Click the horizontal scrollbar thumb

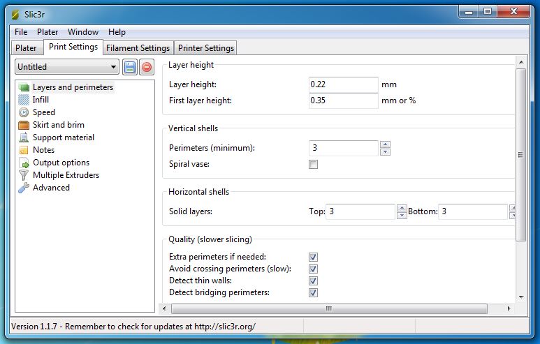pos(329,308)
